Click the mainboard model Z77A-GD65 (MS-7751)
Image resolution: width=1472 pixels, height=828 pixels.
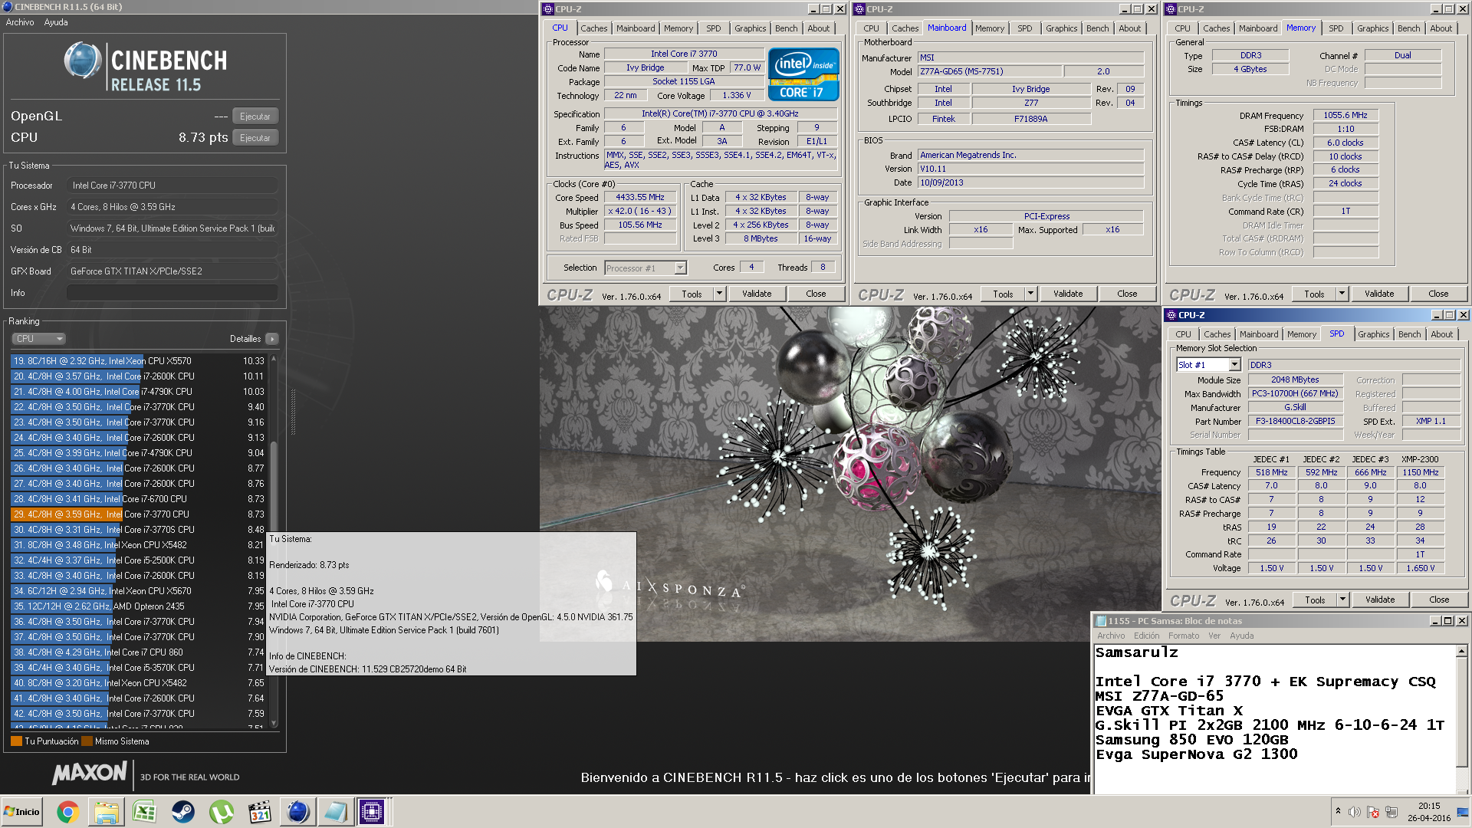(989, 71)
